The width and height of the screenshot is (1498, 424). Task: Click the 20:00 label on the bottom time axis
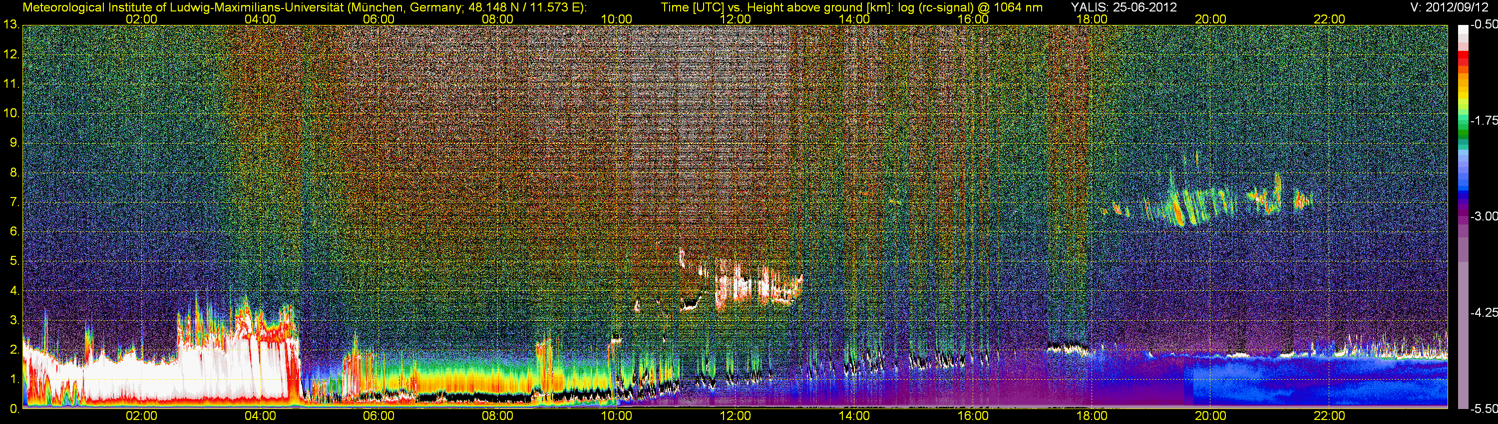pyautogui.click(x=1211, y=416)
